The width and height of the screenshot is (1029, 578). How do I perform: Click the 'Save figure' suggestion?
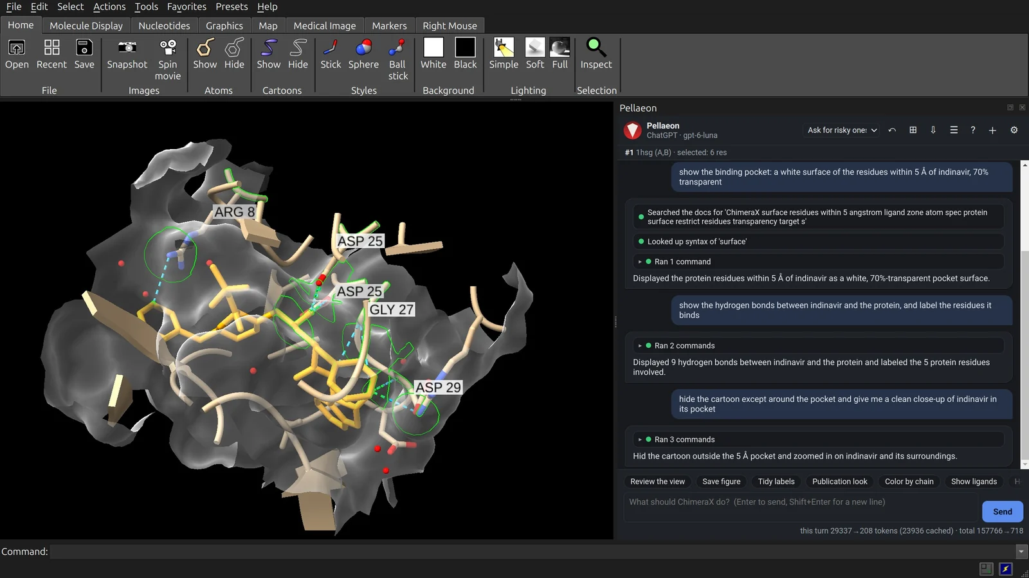pos(721,482)
